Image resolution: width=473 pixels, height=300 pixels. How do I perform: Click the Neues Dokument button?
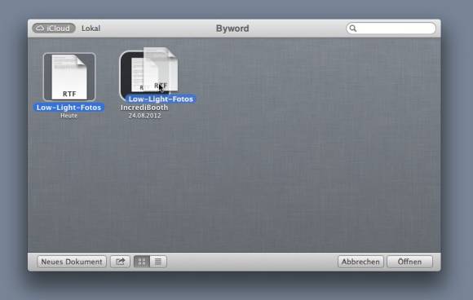coord(72,262)
